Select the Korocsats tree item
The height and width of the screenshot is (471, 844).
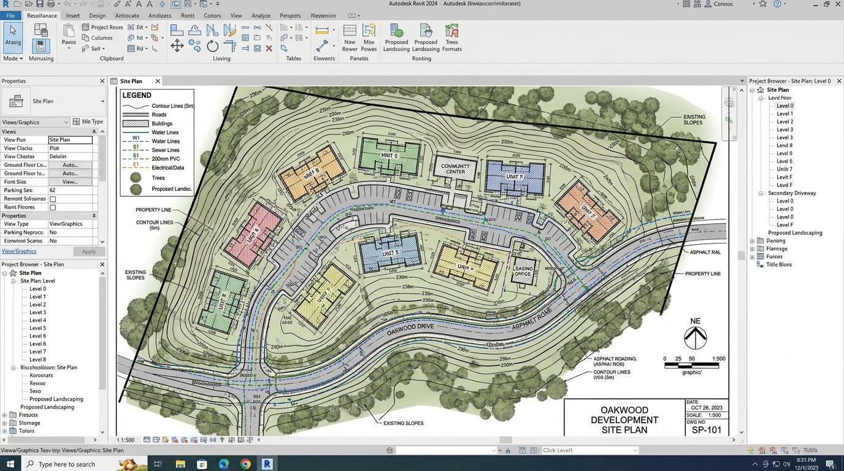[x=41, y=375]
